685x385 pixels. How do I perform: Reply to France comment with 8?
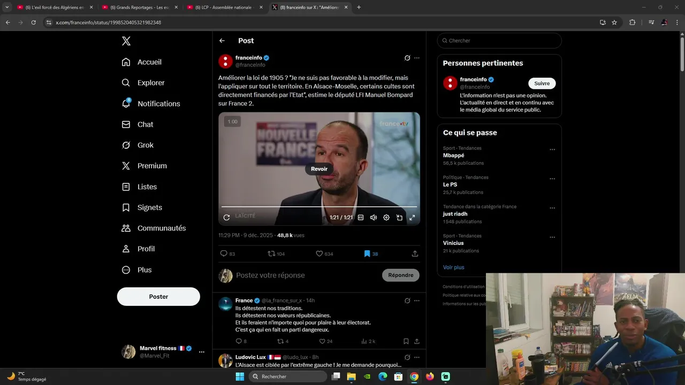[x=241, y=341]
